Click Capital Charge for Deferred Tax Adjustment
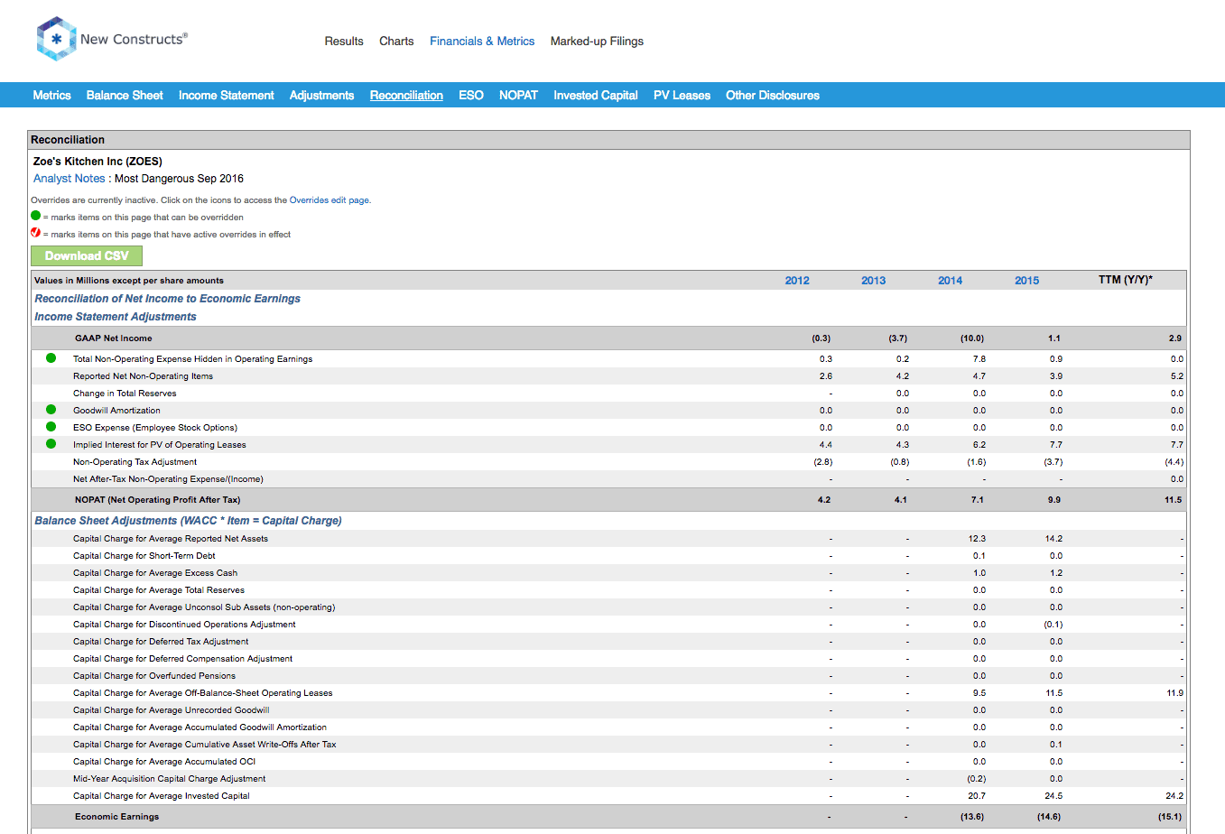 [161, 642]
